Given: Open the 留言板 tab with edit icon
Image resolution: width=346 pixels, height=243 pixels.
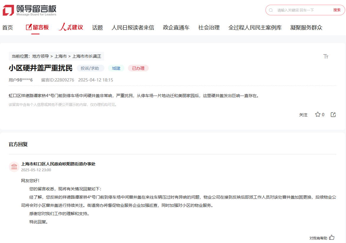Looking at the screenshot, I should pyautogui.click(x=37, y=27).
